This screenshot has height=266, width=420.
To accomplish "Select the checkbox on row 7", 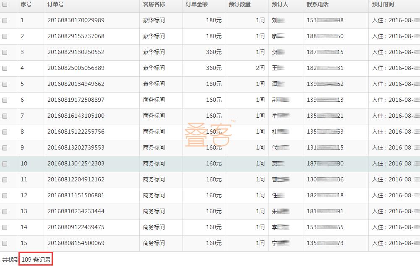I will click(5, 116).
